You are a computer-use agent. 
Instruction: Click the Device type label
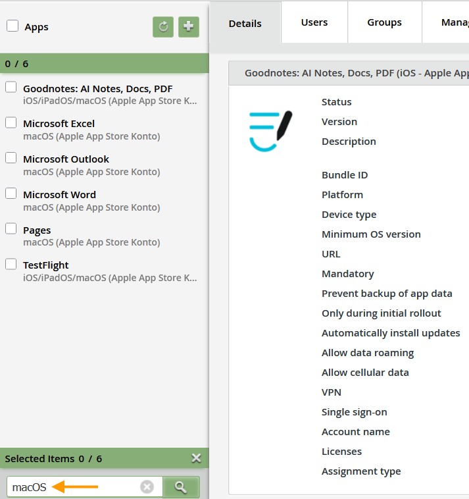(349, 215)
